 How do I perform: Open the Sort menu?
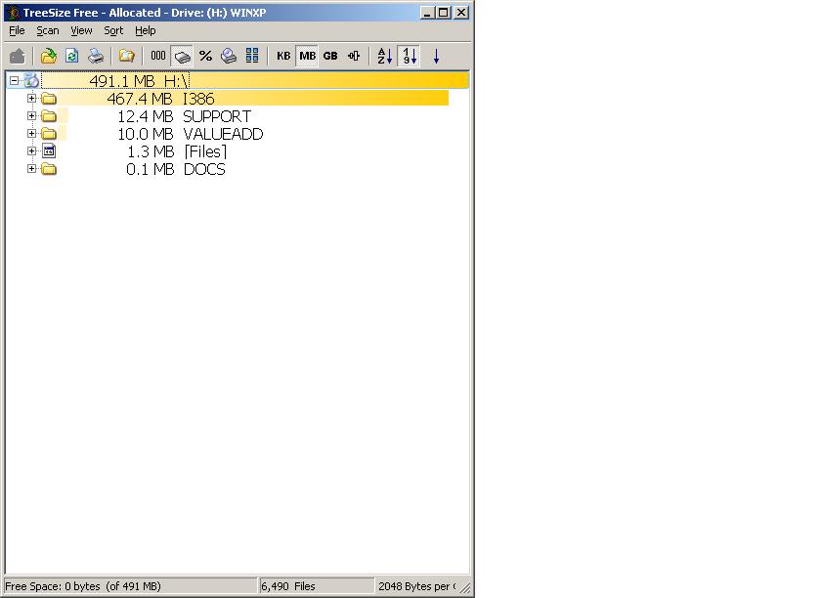(113, 31)
